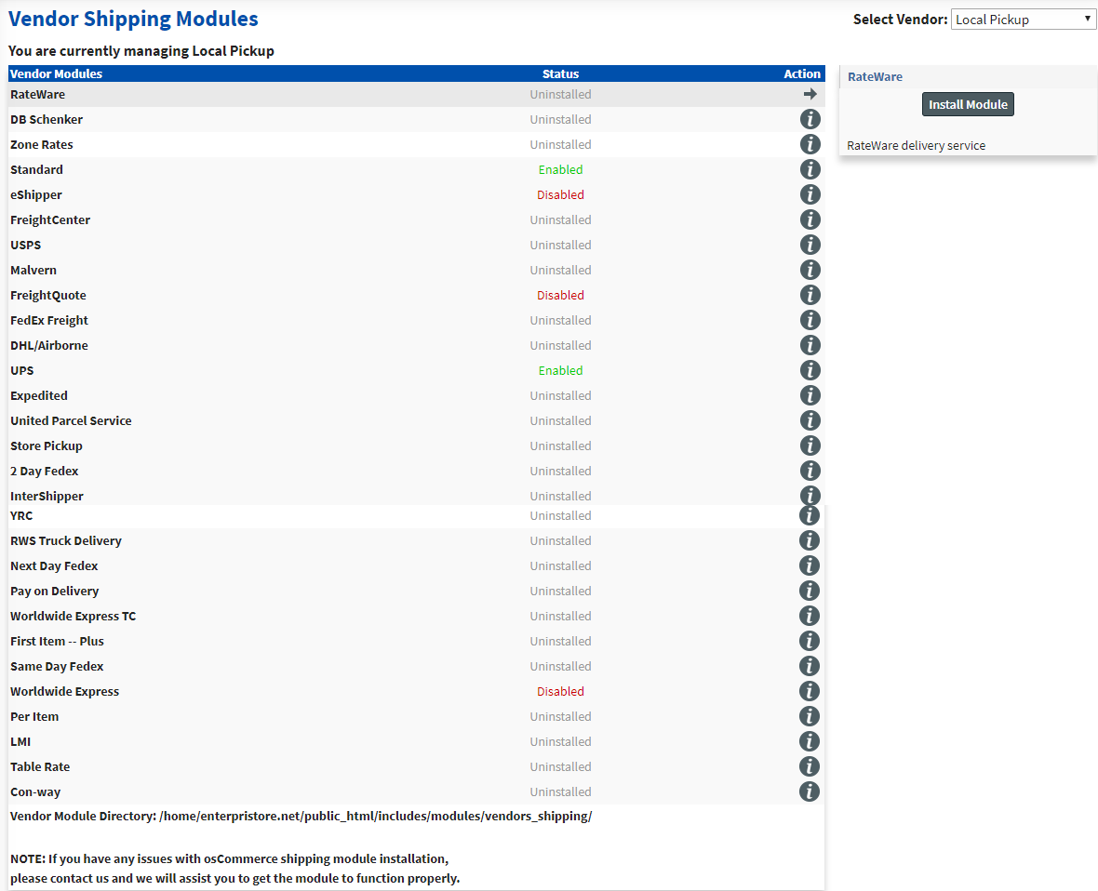1098x891 pixels.
Task: Open the Select Vendor dropdown
Action: point(1023,20)
